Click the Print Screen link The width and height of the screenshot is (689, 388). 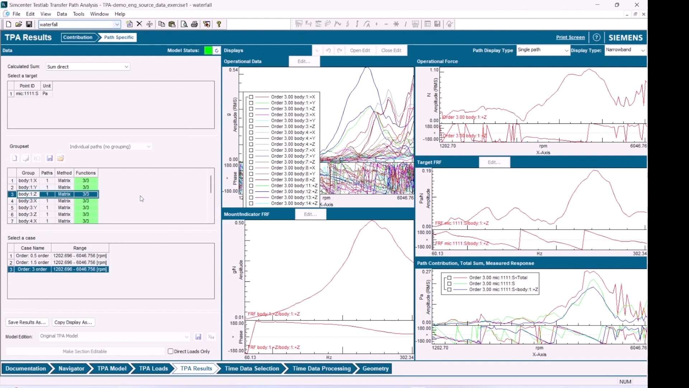click(x=570, y=37)
